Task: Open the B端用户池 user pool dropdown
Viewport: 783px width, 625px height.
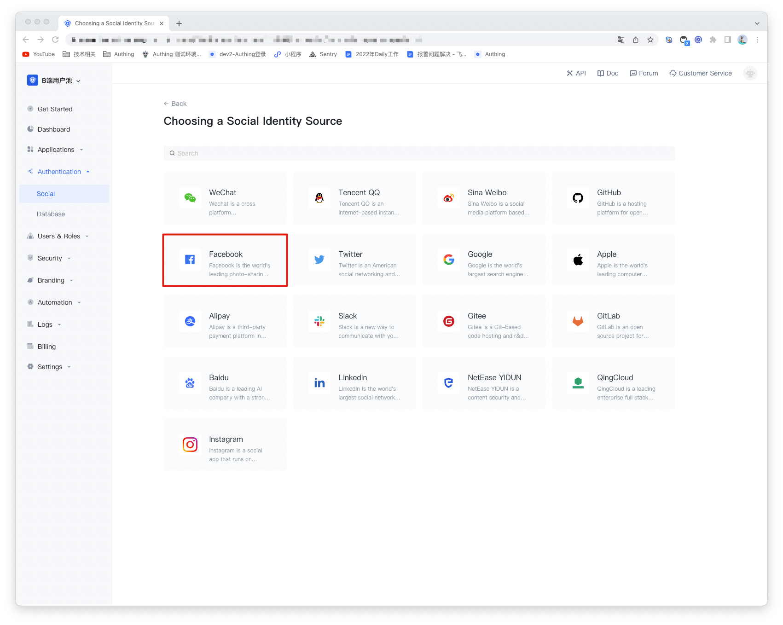Action: [54, 81]
